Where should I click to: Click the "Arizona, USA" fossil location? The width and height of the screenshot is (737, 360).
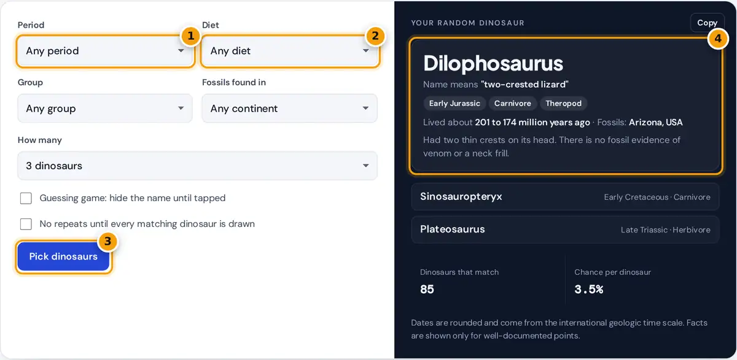[x=656, y=122]
